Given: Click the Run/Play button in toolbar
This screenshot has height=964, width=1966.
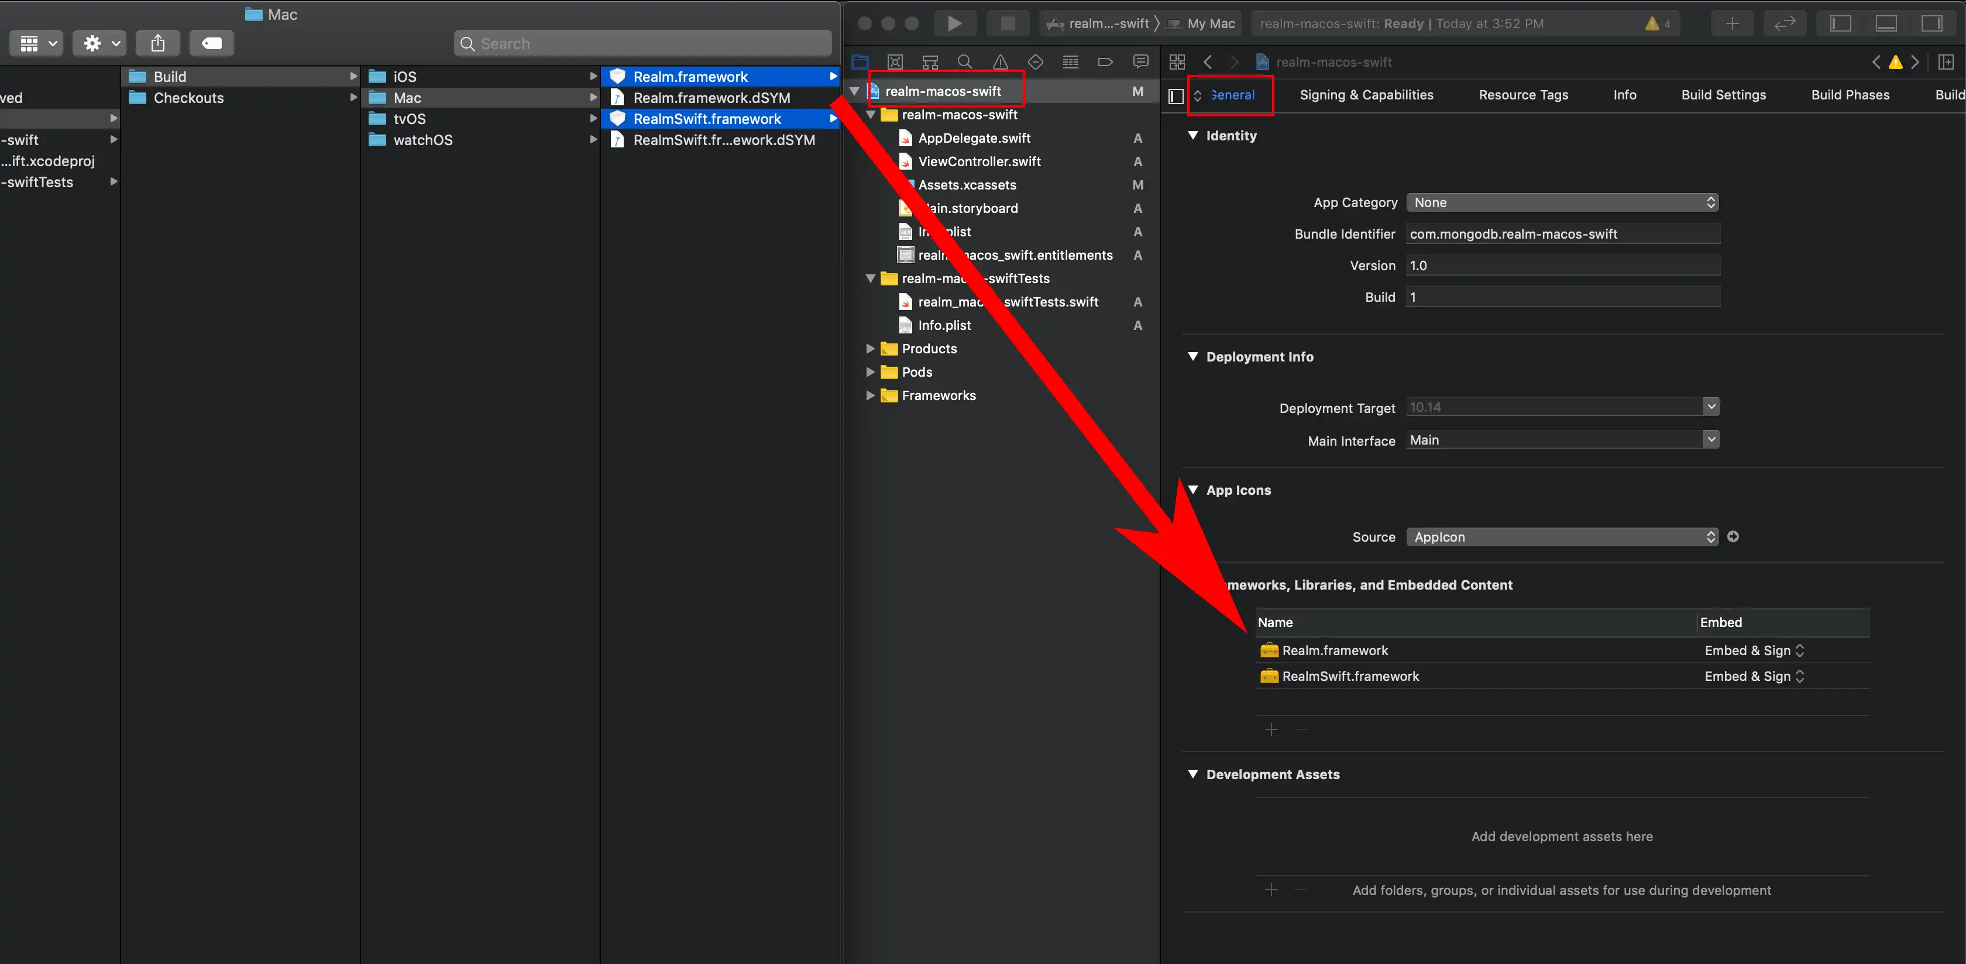Looking at the screenshot, I should (x=954, y=23).
